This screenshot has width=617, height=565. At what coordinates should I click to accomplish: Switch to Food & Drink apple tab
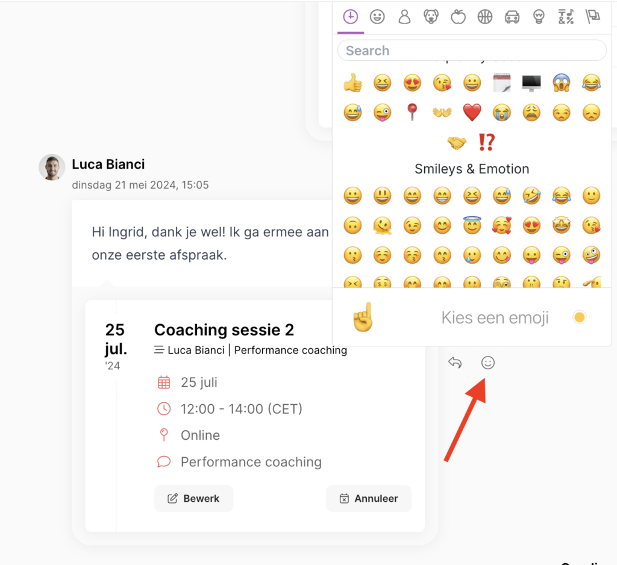[x=458, y=17]
